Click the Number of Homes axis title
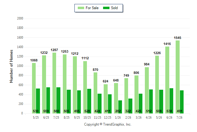The image size is (197, 132). tap(11, 66)
